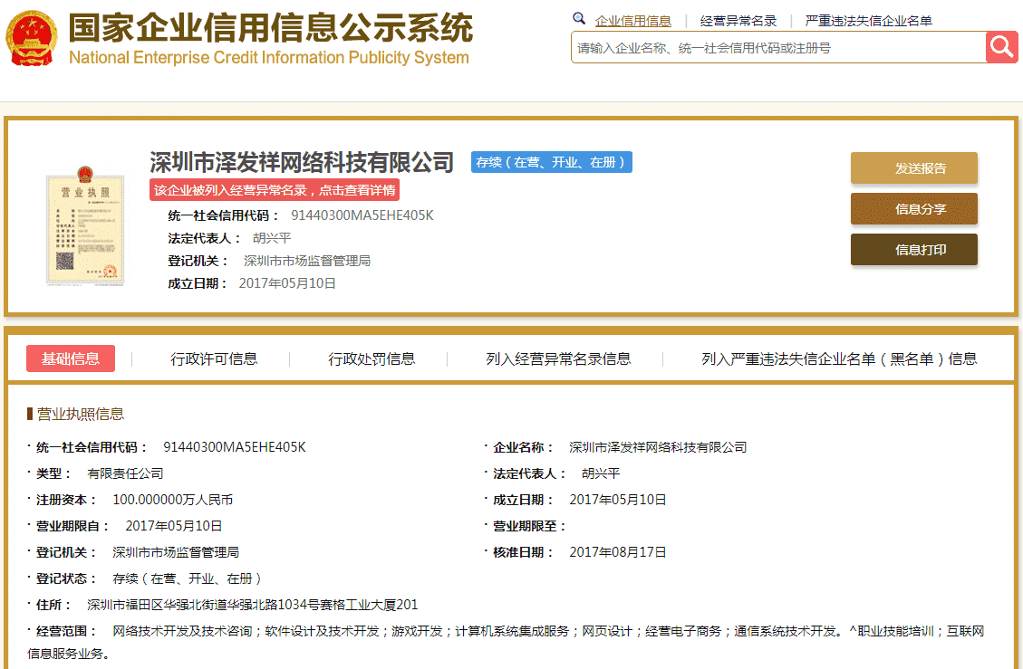This screenshot has height=669, width=1023.
Task: Select the 企业信用信息 search category
Action: point(632,21)
